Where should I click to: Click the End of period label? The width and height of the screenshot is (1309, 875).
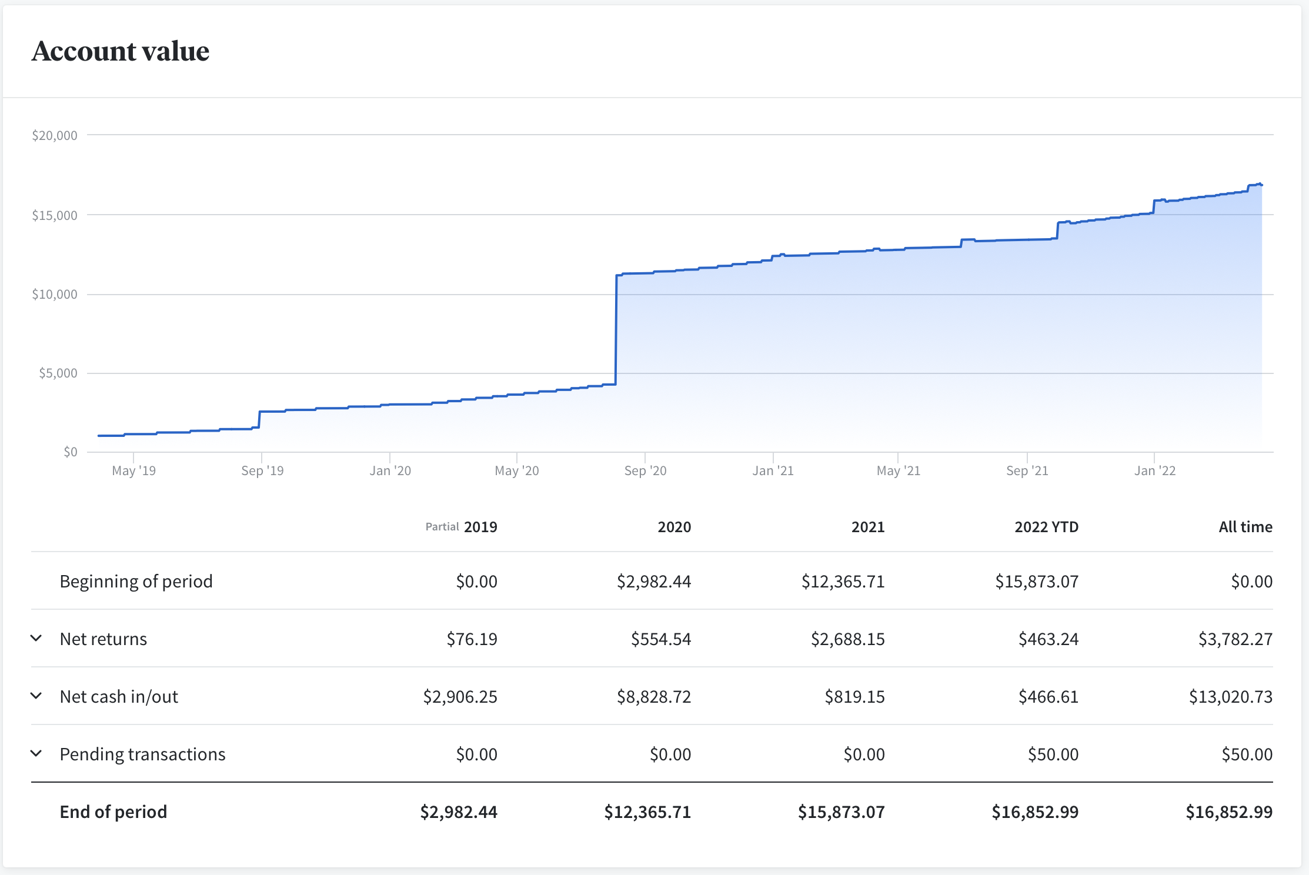(x=113, y=811)
